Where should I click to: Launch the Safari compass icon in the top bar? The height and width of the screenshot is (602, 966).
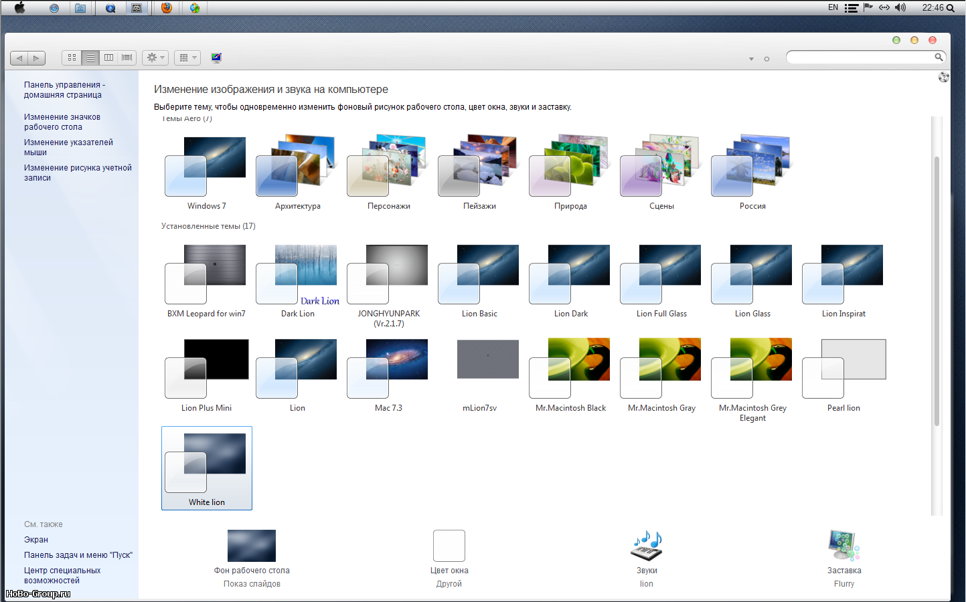tap(54, 8)
